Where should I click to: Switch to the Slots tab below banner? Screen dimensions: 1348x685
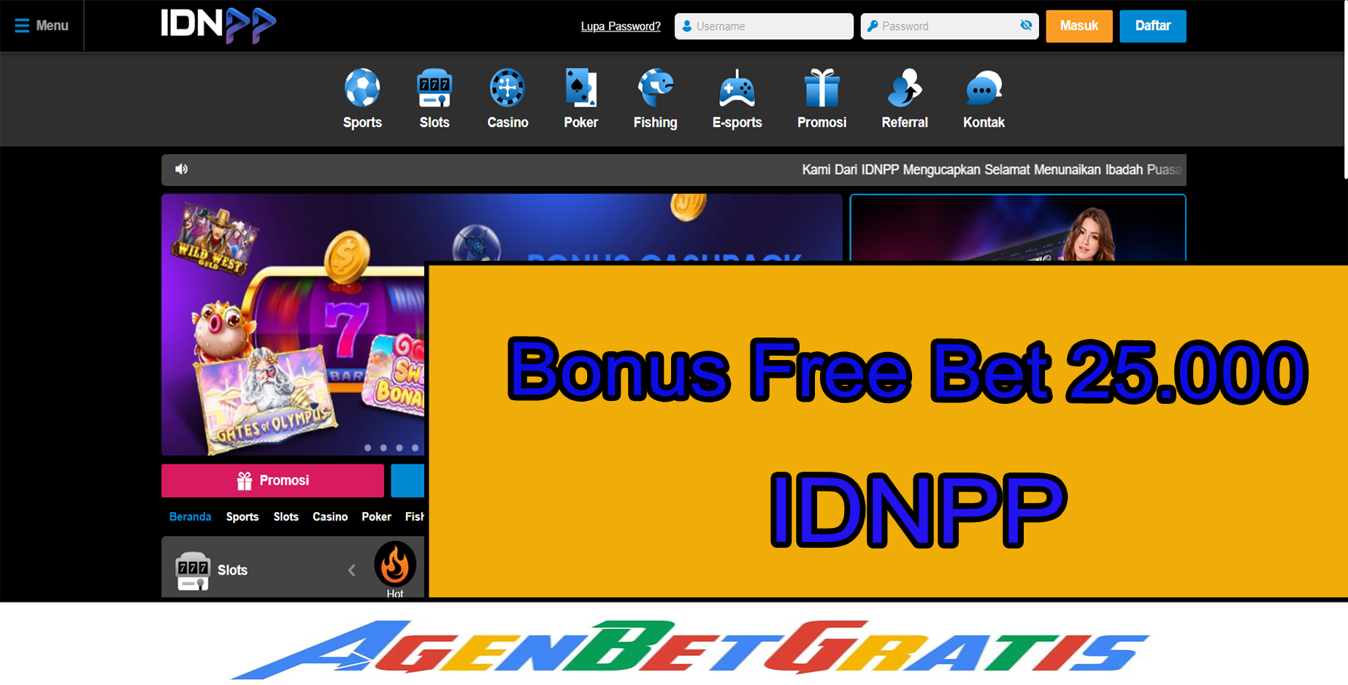click(x=286, y=516)
